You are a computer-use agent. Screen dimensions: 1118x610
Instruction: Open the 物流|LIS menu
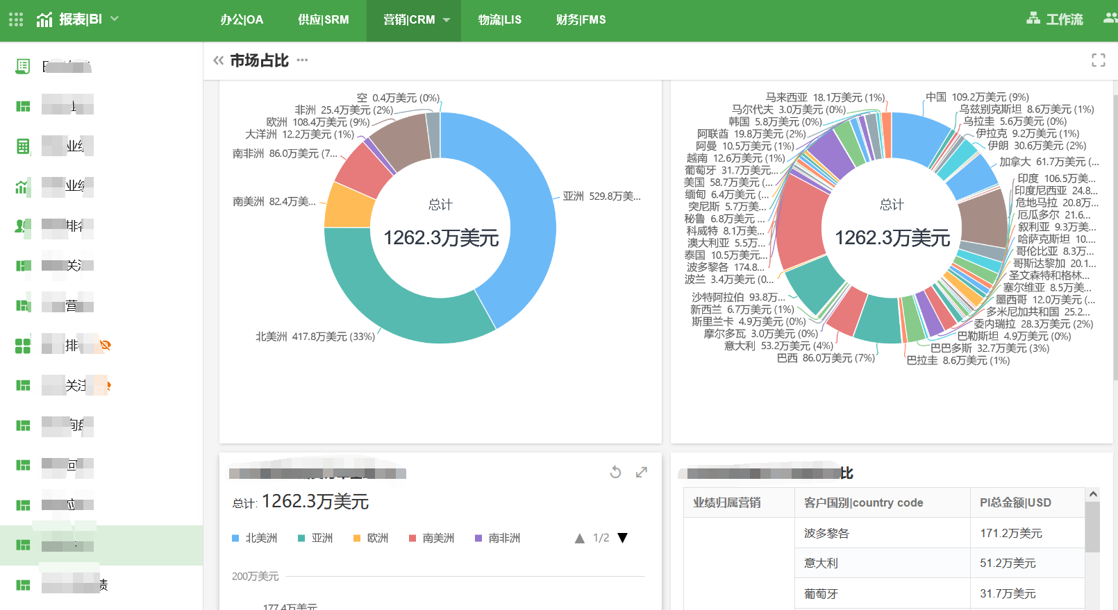pos(499,19)
